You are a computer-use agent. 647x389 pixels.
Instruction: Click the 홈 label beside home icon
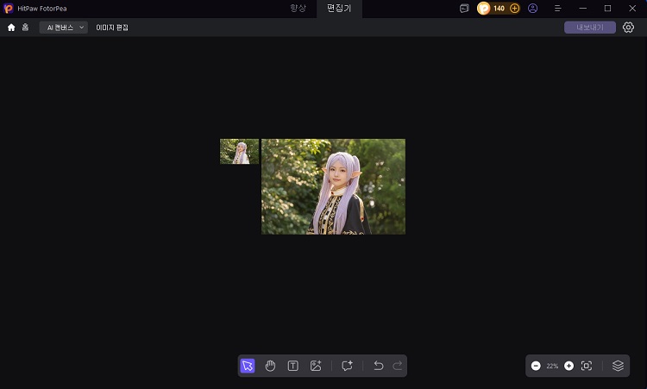tap(25, 28)
